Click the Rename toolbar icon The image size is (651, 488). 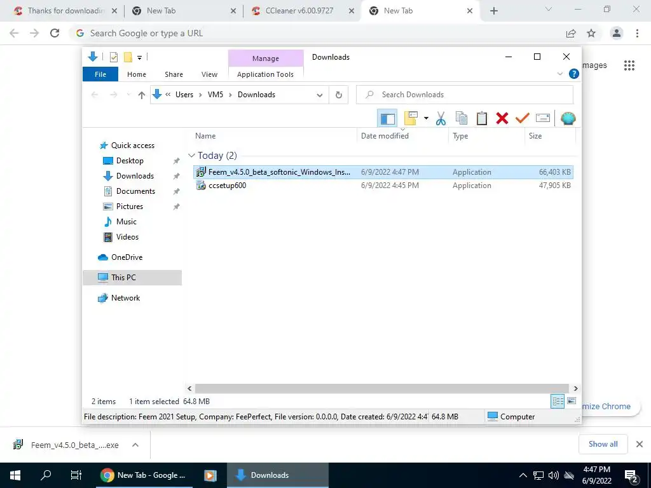543,118
